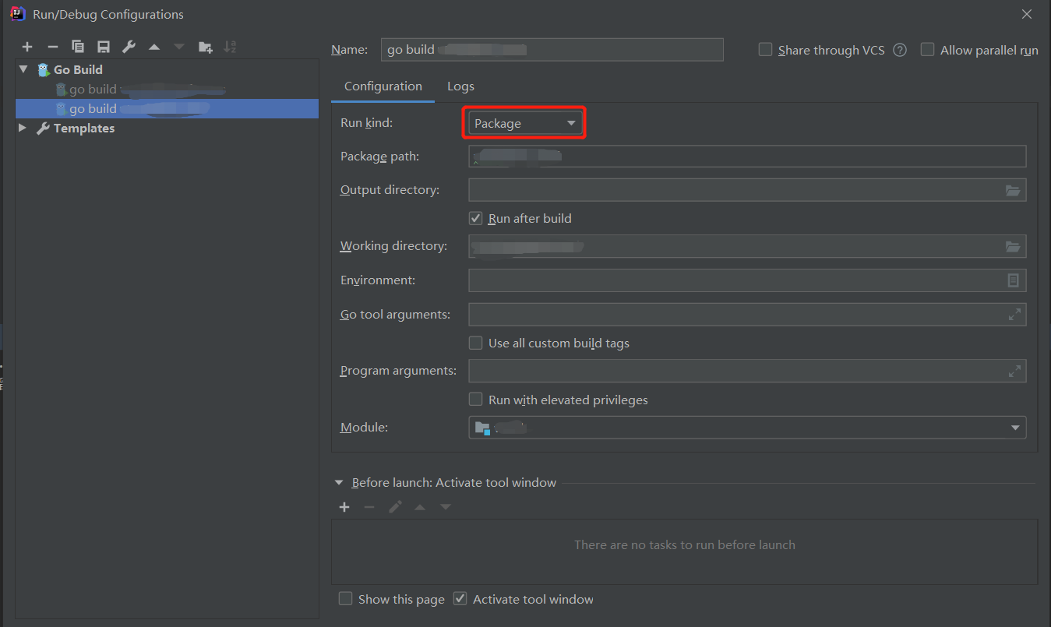Screen dimensions: 1051x627
Task: Save the current configuration
Action: [103, 46]
